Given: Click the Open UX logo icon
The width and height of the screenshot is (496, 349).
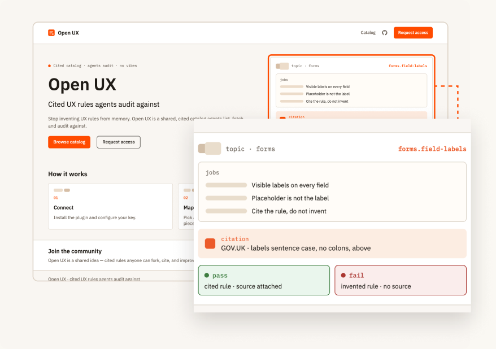Looking at the screenshot, I should click(51, 33).
